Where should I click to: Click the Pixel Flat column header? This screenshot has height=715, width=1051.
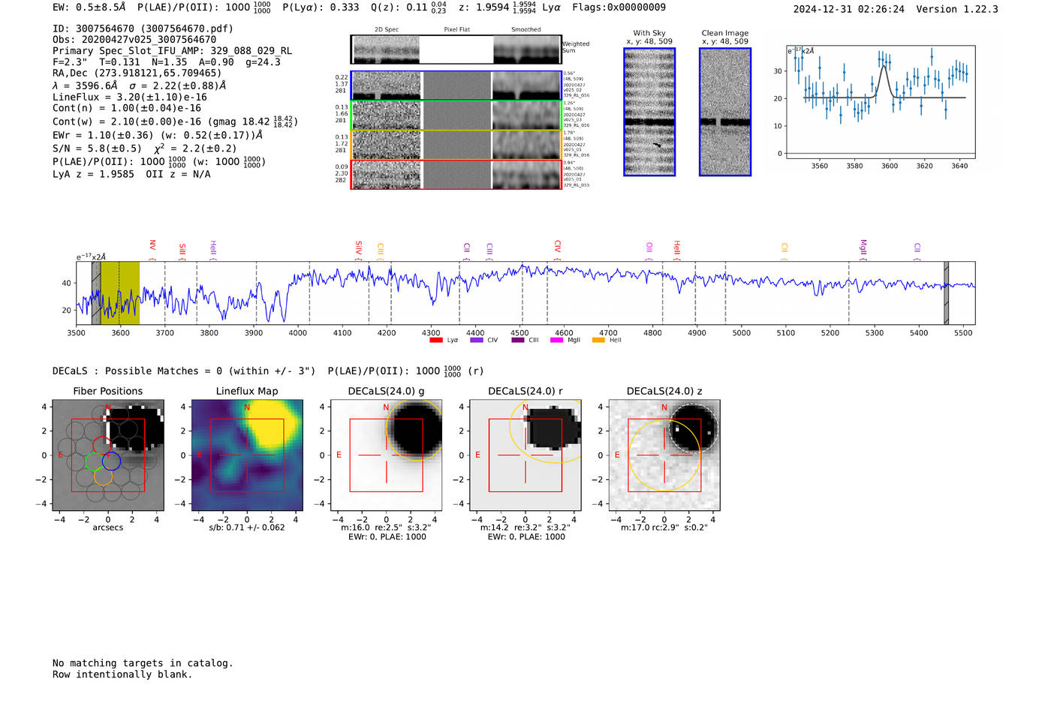pos(456,30)
